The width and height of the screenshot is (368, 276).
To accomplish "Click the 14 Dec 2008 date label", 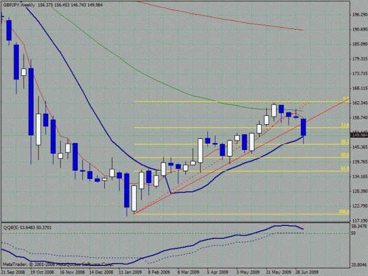I will [101, 272].
